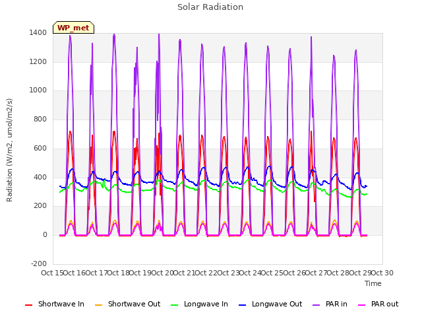Click the Radiation y-axis title
The image size is (422, 317).
click(x=9, y=150)
